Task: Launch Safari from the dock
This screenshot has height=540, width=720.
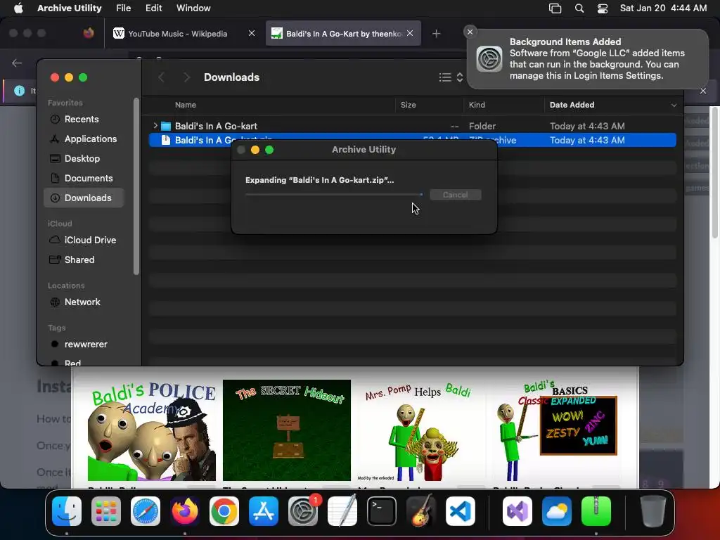Action: pos(146,511)
